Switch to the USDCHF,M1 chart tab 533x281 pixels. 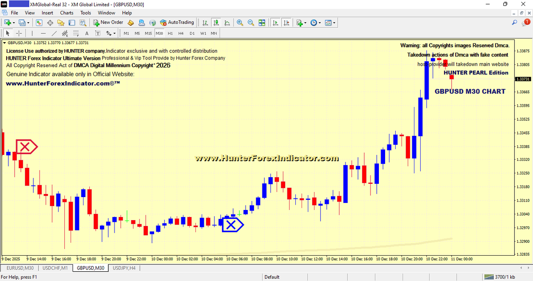coord(56,268)
